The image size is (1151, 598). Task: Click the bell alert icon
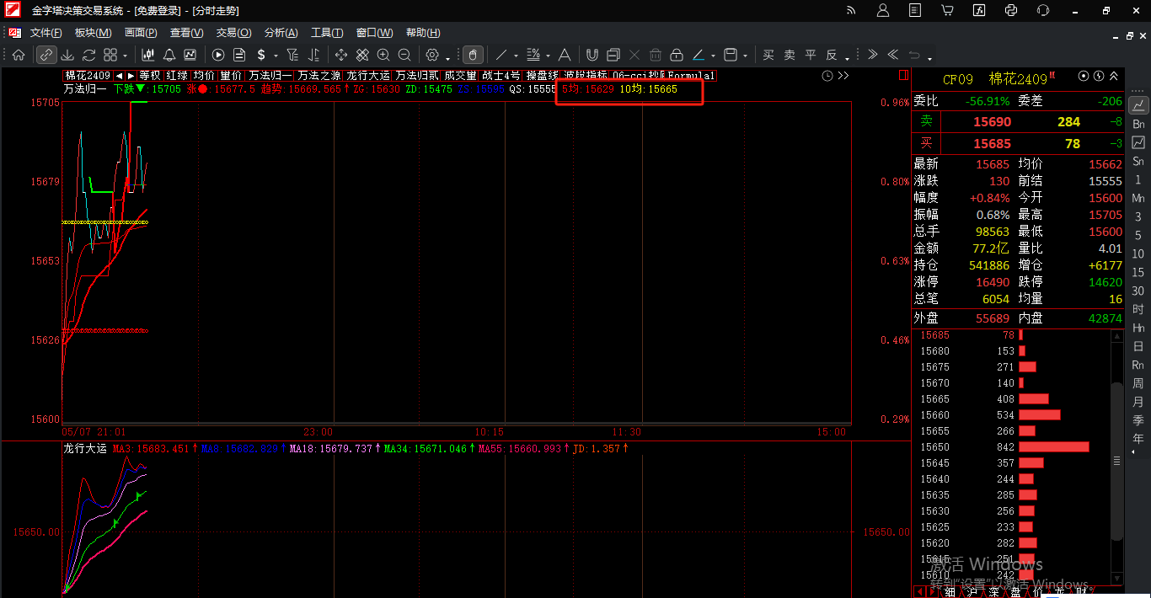[x=169, y=55]
